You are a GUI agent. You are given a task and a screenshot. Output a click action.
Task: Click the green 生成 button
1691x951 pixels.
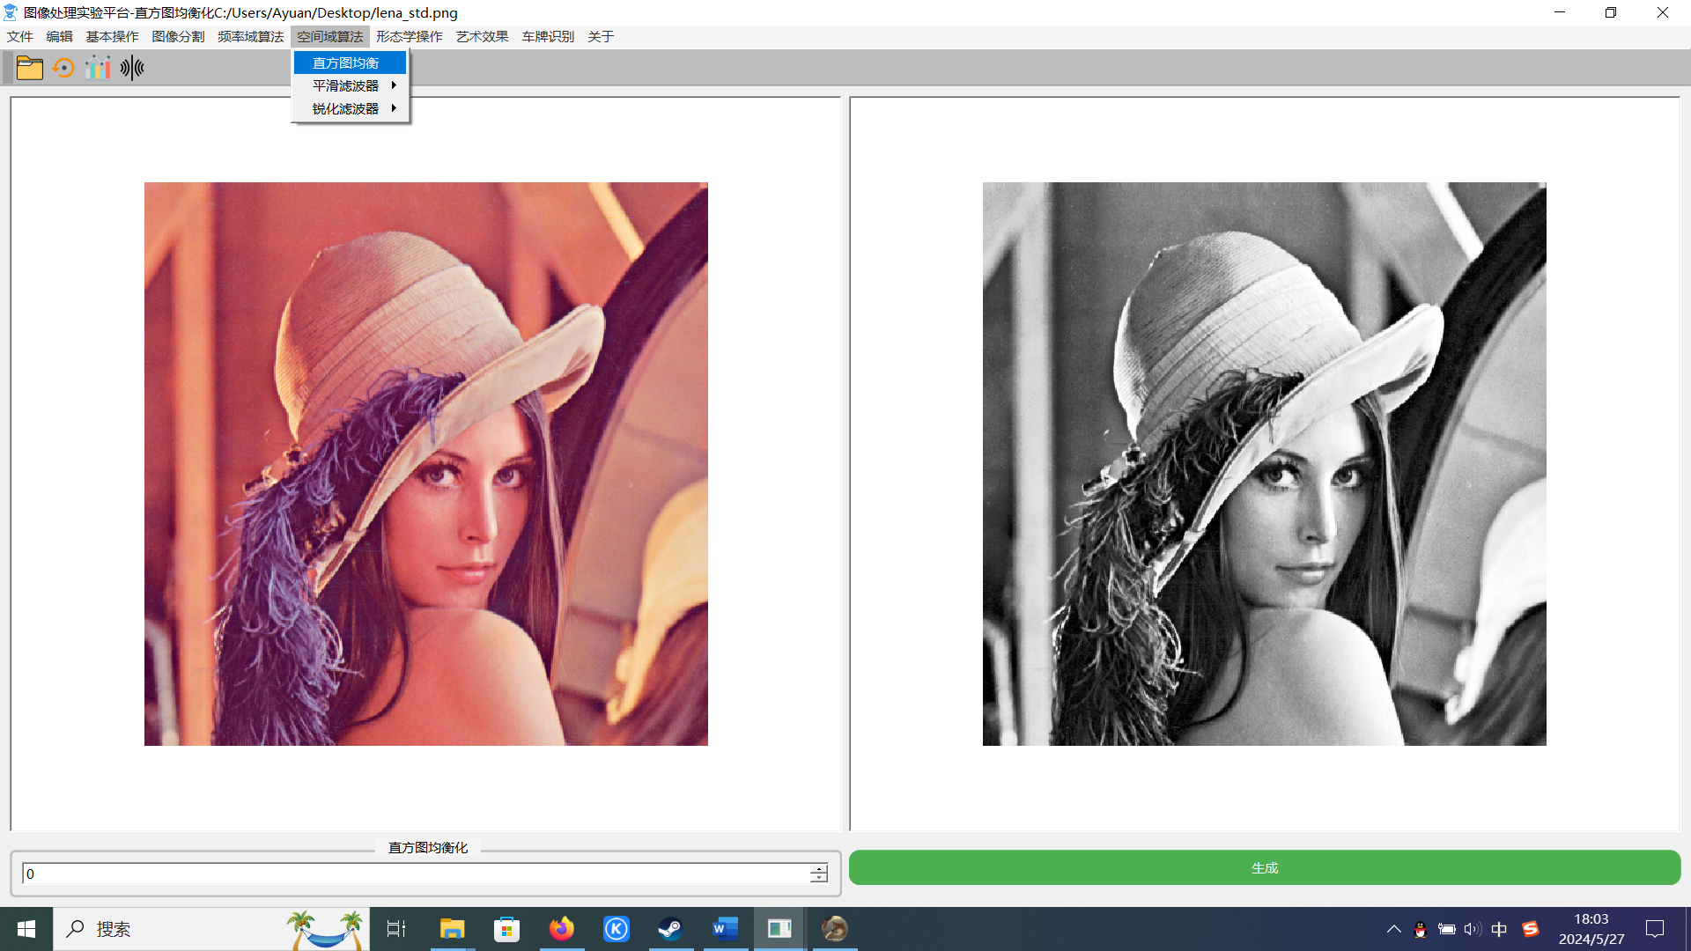[1264, 867]
